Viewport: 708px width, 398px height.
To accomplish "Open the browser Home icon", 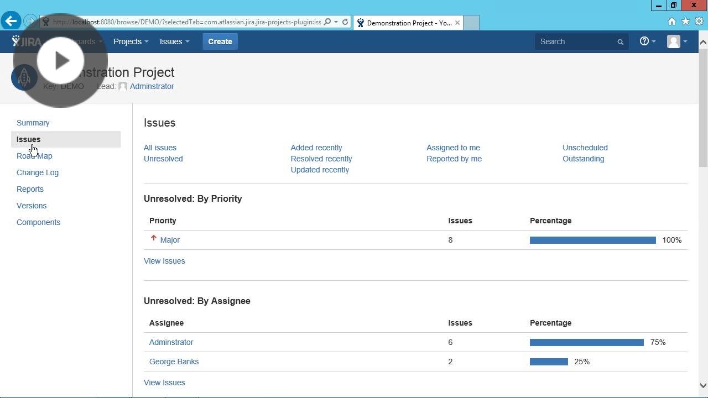I will pyautogui.click(x=672, y=22).
